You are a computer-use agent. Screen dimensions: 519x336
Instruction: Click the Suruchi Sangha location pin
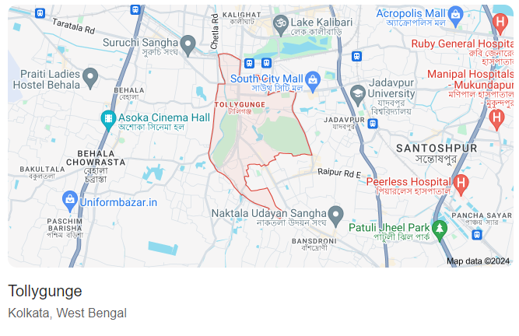pos(188,46)
